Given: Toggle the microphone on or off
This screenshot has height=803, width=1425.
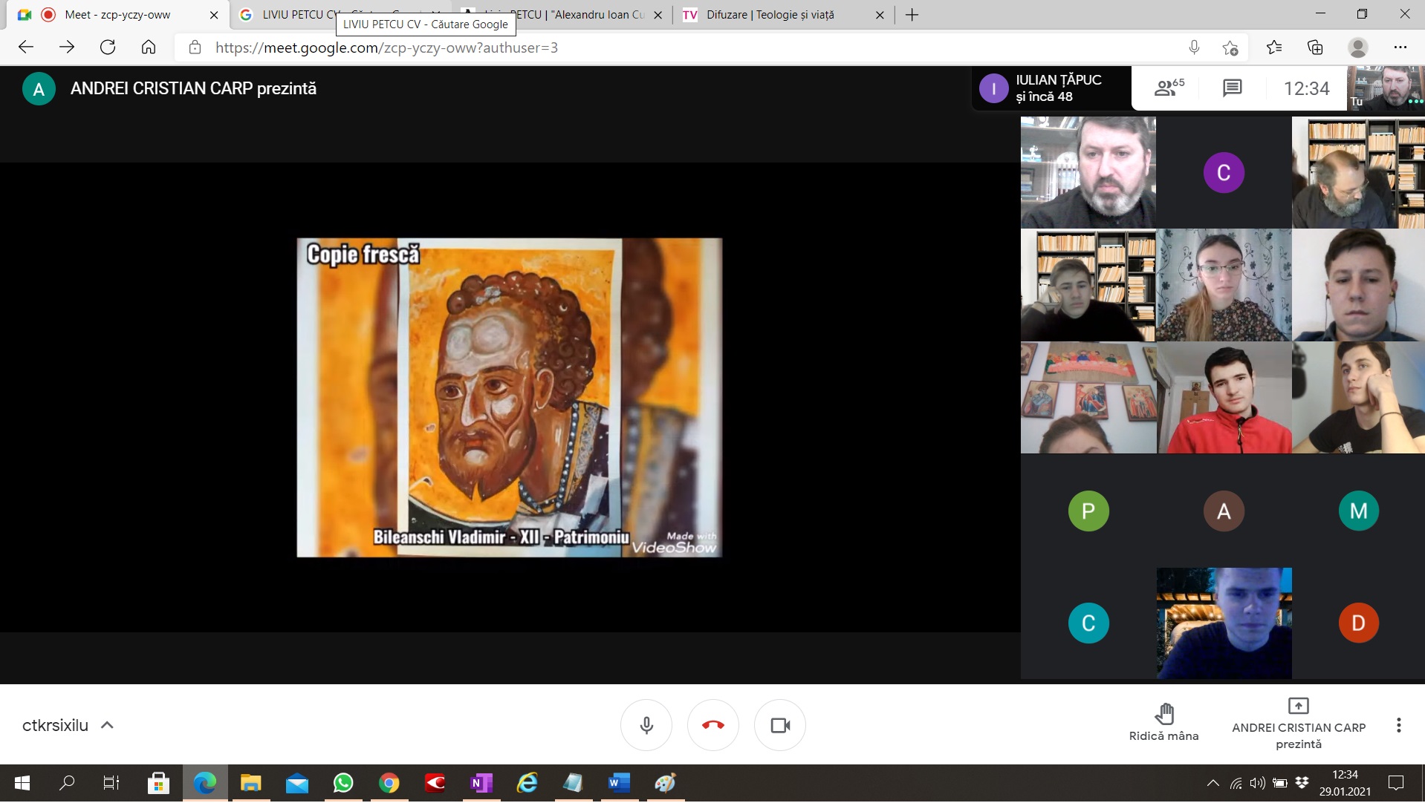Looking at the screenshot, I should click(x=646, y=725).
